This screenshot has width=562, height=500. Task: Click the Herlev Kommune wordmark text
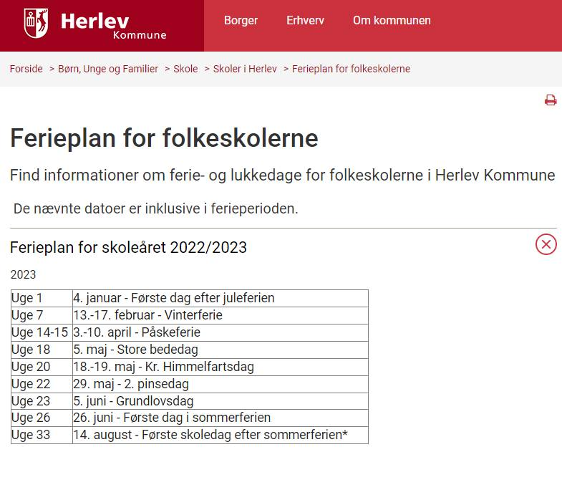tap(113, 25)
